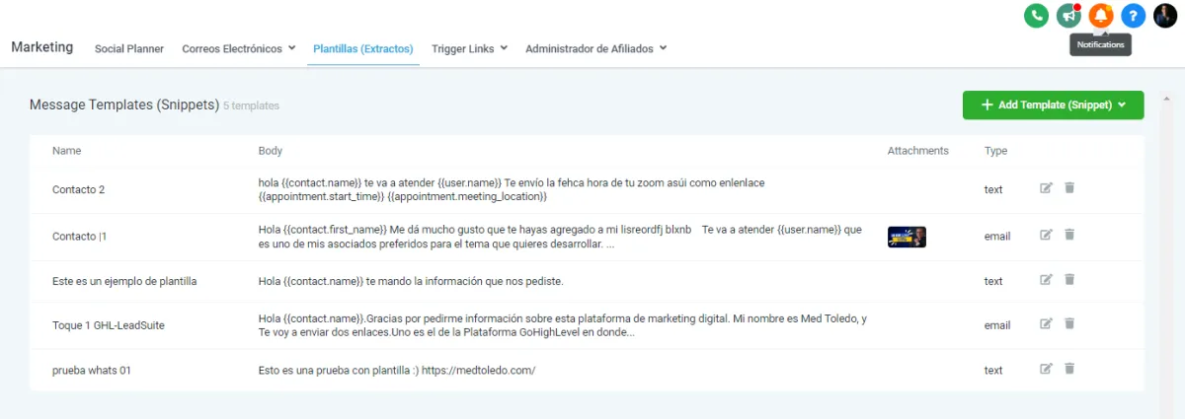1185x419 pixels.
Task: Click the Contacto 2 body text
Action: (x=512, y=189)
